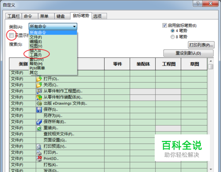Click the publish eDrawings file icon
This screenshot has width=221, height=172.
(39, 103)
